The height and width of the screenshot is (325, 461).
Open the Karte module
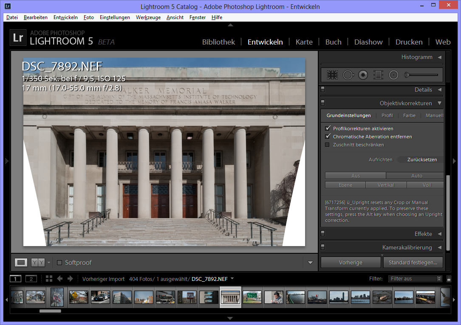click(x=304, y=42)
